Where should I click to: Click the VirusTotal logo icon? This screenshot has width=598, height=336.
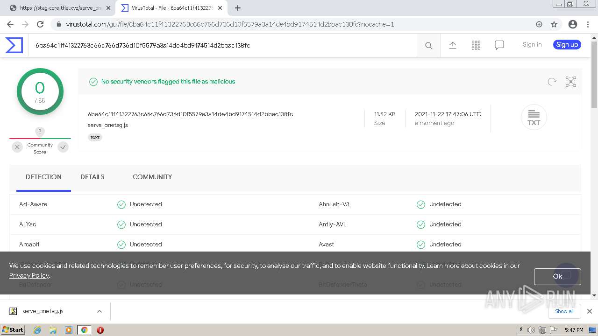tap(14, 45)
